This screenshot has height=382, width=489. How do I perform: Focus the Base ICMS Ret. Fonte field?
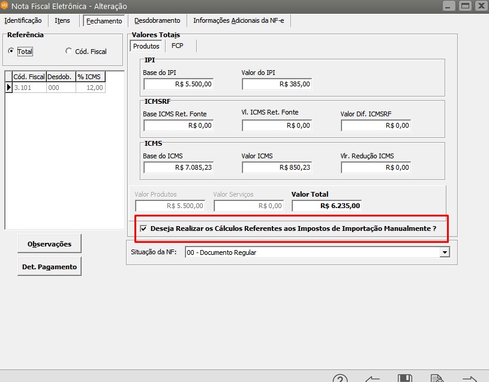tap(178, 125)
